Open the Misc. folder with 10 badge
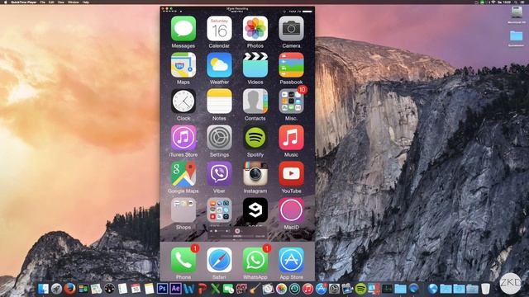 click(x=291, y=101)
